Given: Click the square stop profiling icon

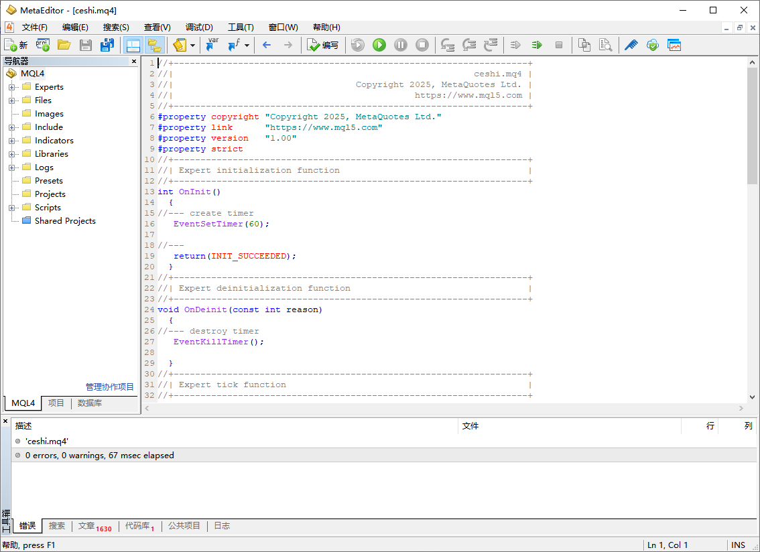Looking at the screenshot, I should coord(559,45).
